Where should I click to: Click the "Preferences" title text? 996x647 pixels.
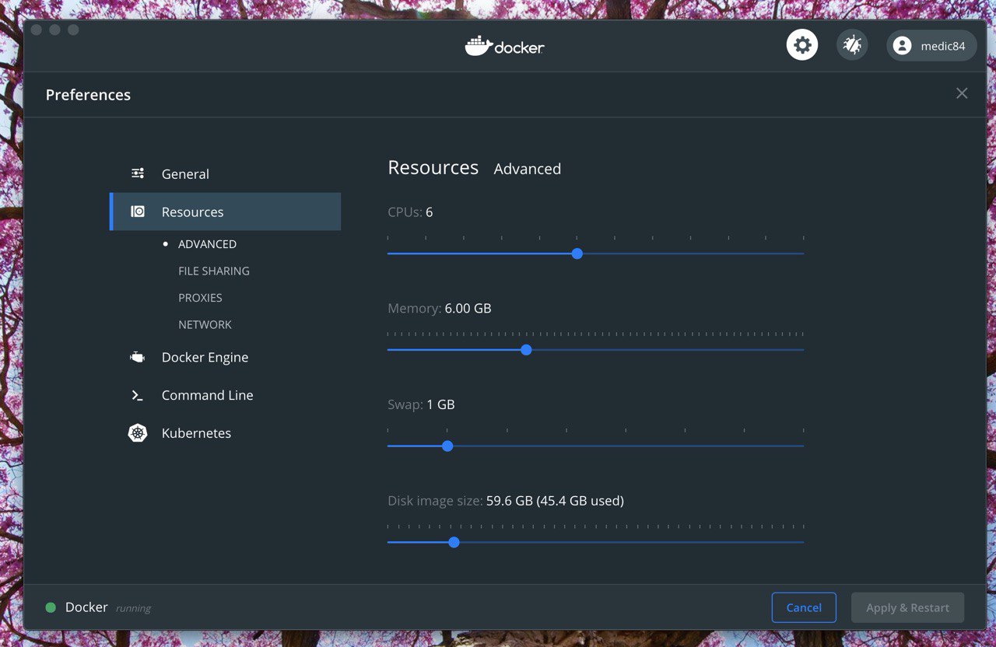(88, 95)
